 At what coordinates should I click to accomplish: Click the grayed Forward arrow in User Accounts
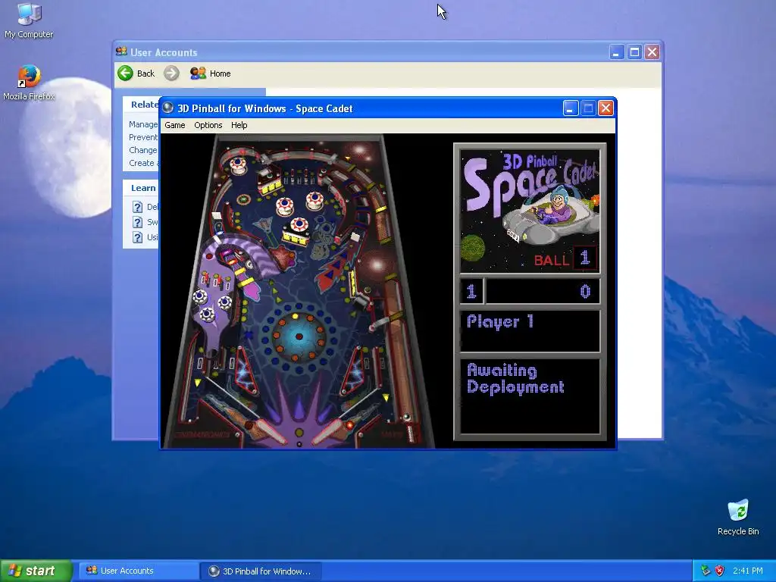tap(171, 74)
